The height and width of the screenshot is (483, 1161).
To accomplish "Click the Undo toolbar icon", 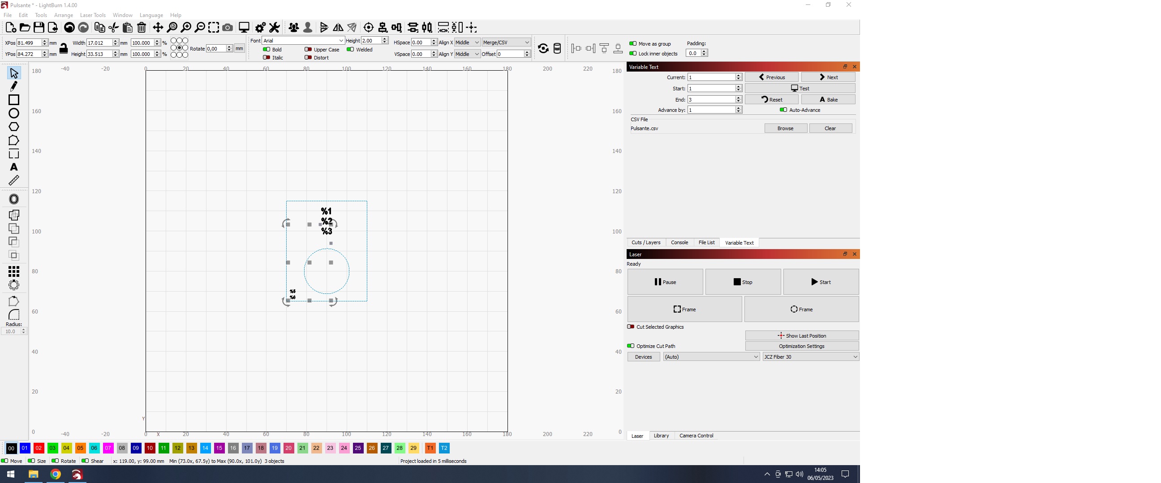I will (69, 27).
